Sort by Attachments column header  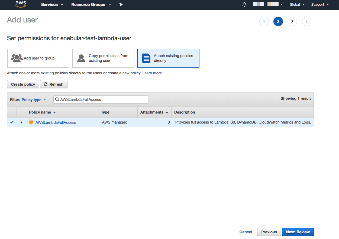click(154, 112)
